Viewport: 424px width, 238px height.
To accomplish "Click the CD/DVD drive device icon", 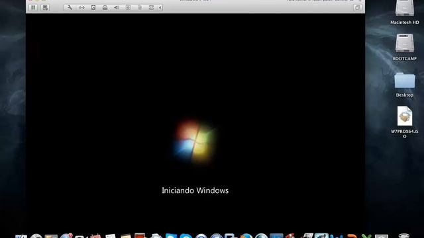I will pos(105,7).
